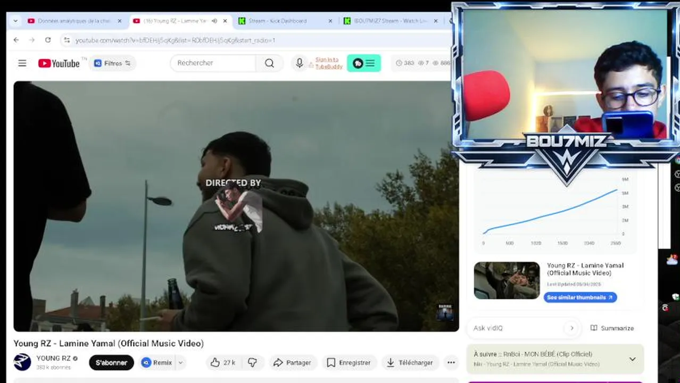The height and width of the screenshot is (383, 680).
Task: Go forward with browser forward arrow
Action: click(32, 40)
